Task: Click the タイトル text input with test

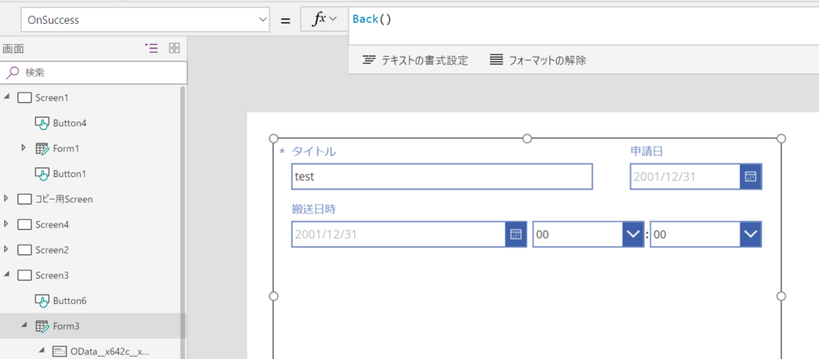Action: pos(441,176)
